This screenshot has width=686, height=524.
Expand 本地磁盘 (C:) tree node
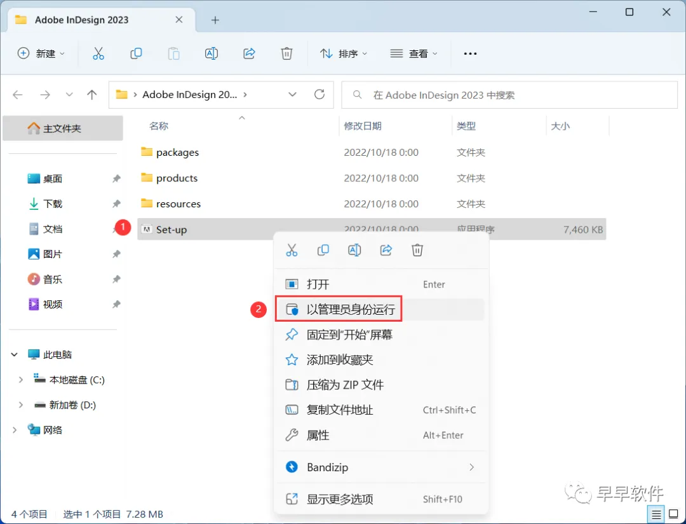tap(20, 380)
